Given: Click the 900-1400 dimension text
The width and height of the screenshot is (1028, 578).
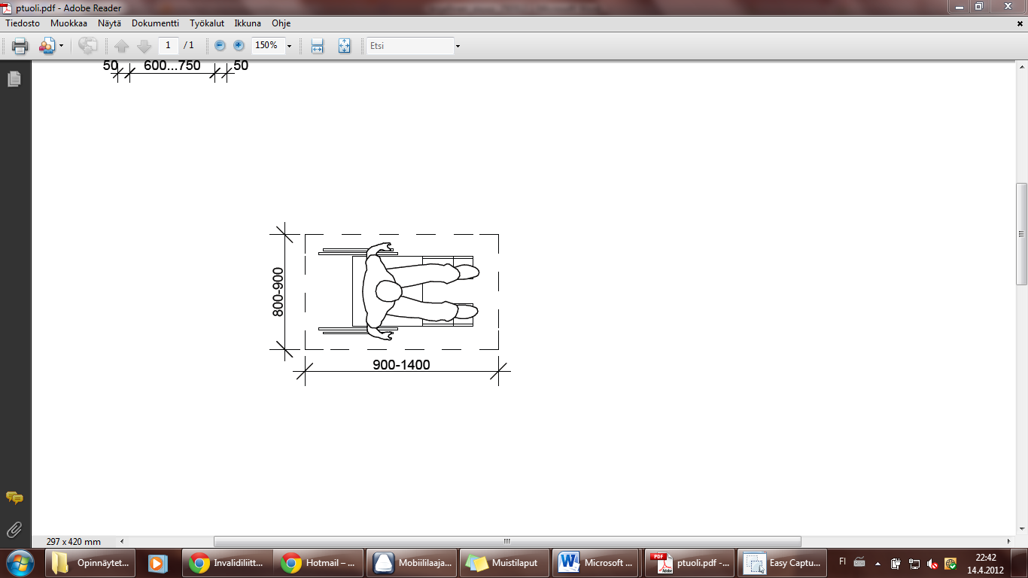Looking at the screenshot, I should pos(402,365).
